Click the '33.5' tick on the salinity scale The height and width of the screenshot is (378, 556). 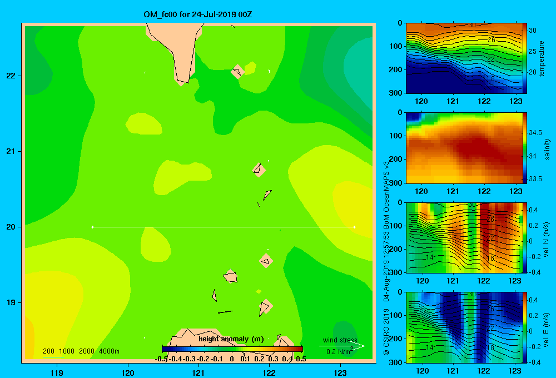click(535, 179)
